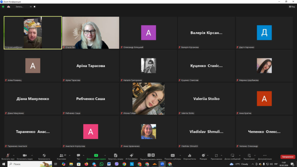This screenshot has width=297, height=167.
Task: Pause recording in top recording indicator
Action: click(31, 7)
